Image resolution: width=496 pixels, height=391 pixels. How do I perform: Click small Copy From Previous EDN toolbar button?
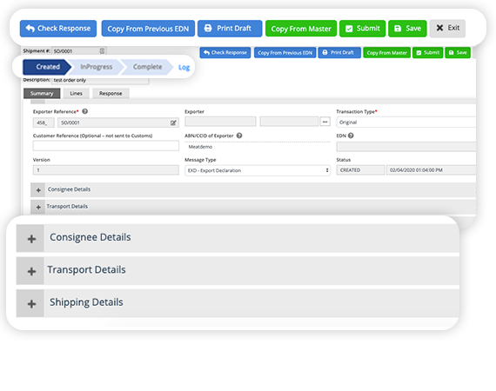285,53
